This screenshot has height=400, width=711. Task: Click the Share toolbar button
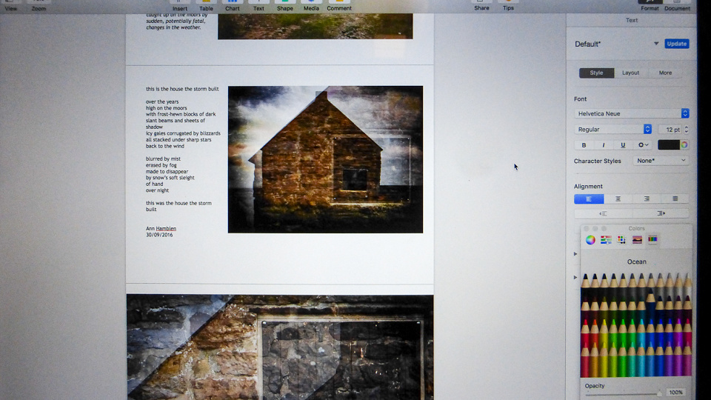click(481, 5)
